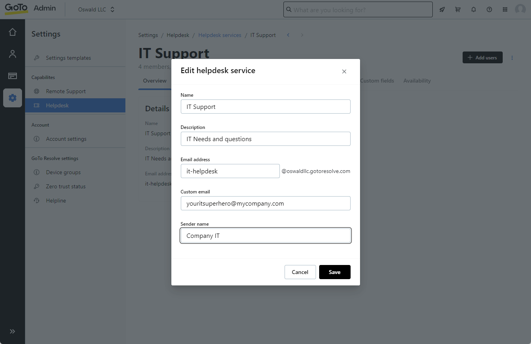This screenshot has width=531, height=344.
Task: Click the profile avatar in the top right
Action: point(520,9)
